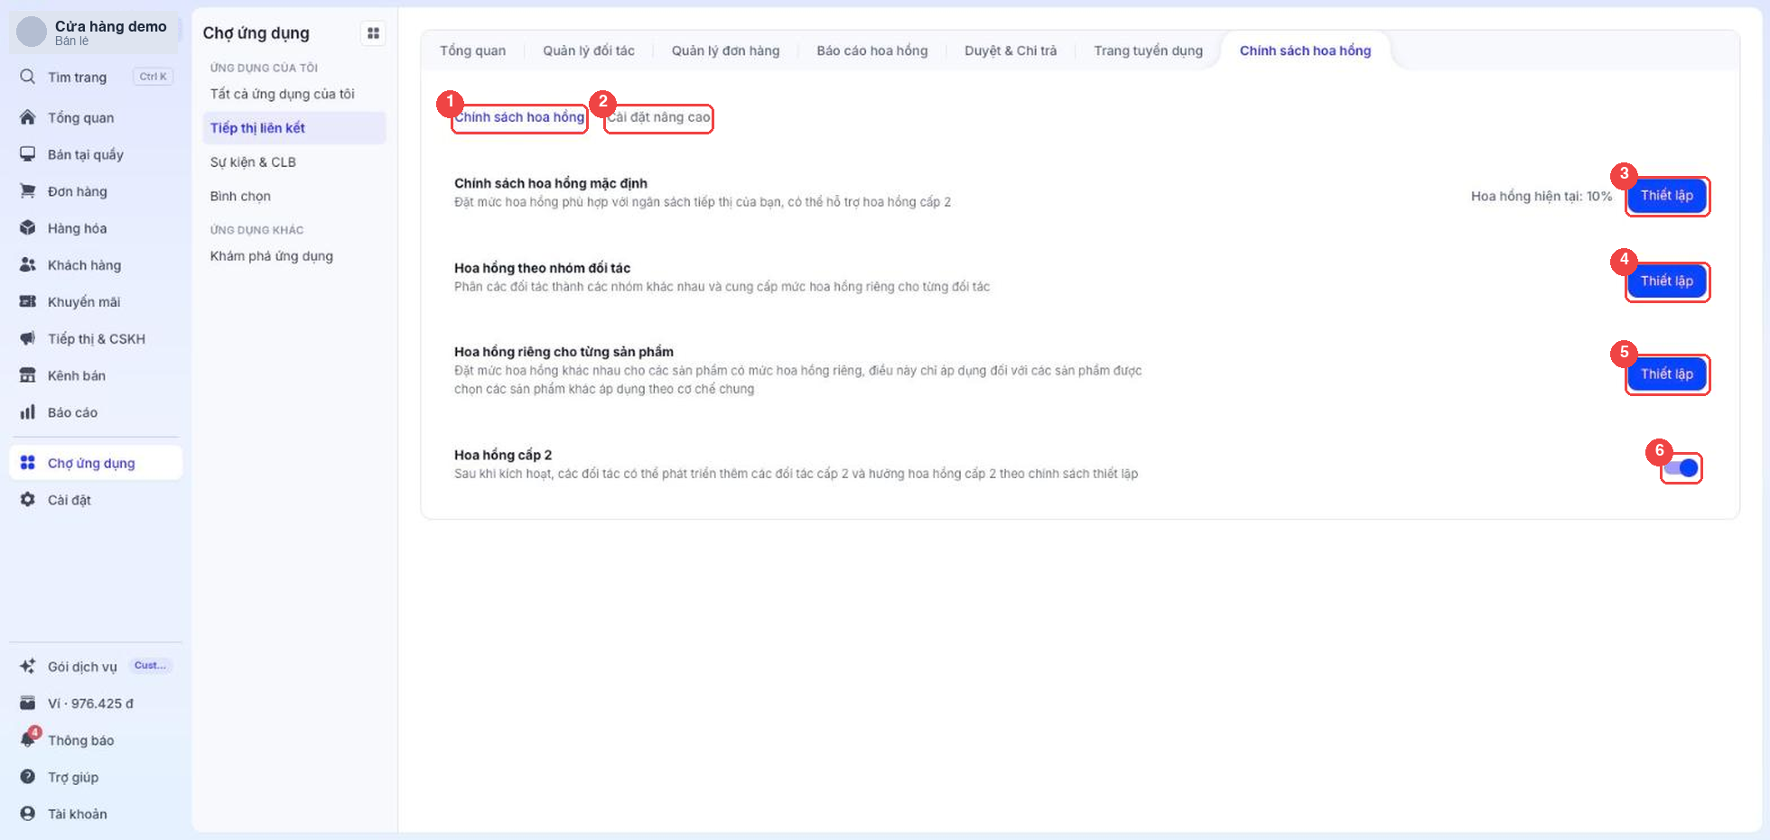Screen dimensions: 1770x840
Task: Click the grid icon next to Chợ ứng dụng header
Action: click(373, 33)
